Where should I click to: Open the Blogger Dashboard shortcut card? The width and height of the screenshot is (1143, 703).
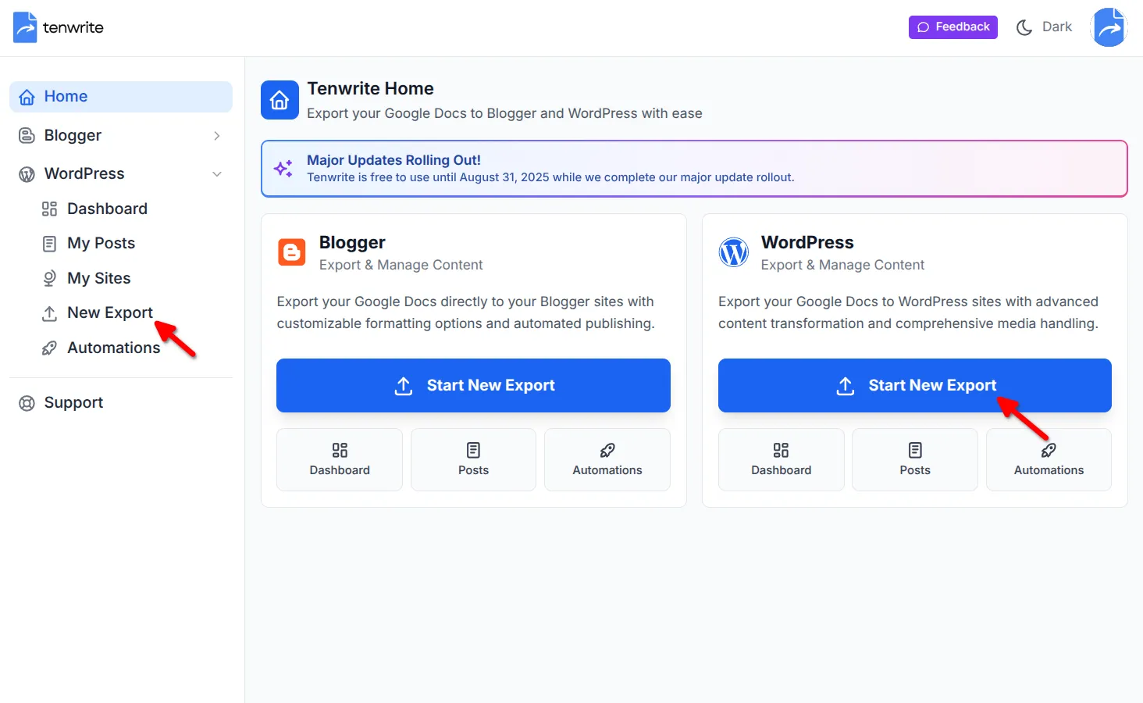click(x=339, y=459)
